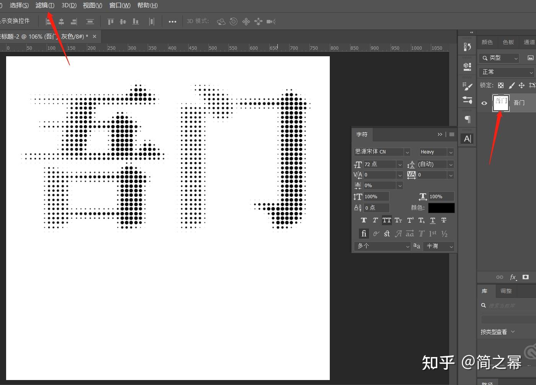Add a layer style with fx
The width and height of the screenshot is (536, 385).
pos(513,277)
